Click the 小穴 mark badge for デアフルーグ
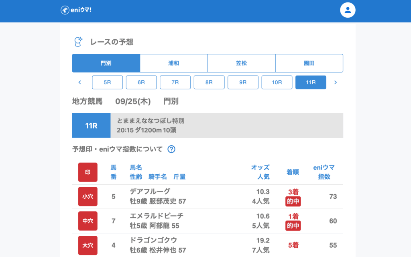The width and height of the screenshot is (411, 257). click(x=87, y=196)
